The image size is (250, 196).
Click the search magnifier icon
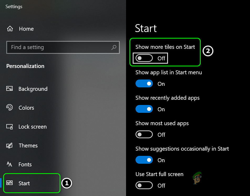[114, 47]
